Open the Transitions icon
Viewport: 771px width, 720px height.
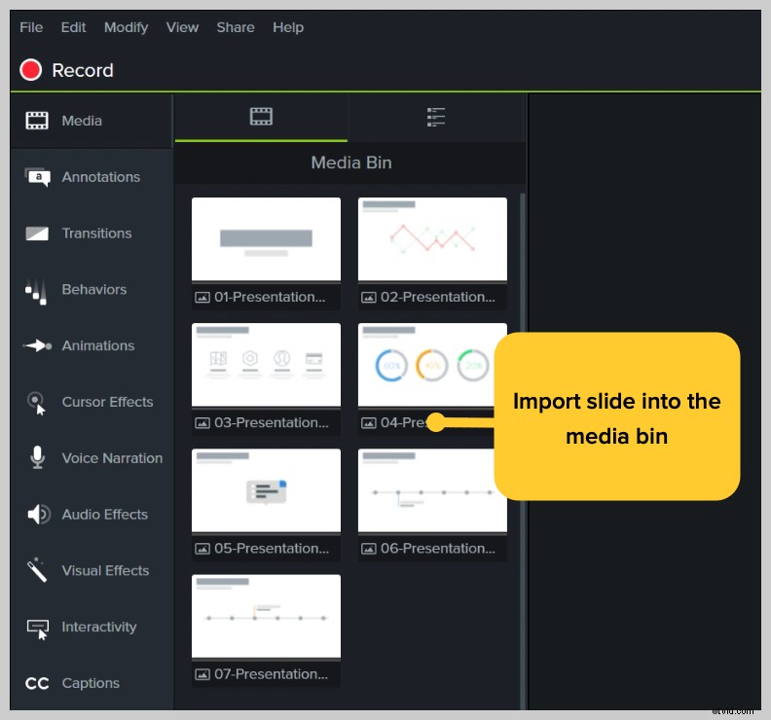coord(37,234)
